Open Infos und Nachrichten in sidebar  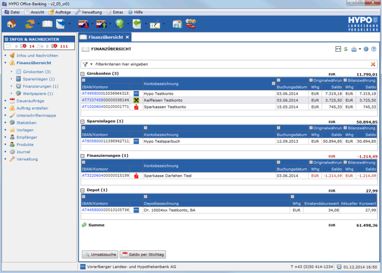[x=37, y=56]
